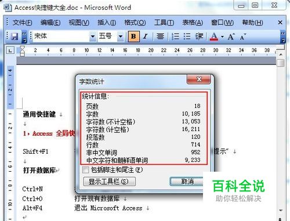Click the 非中文单词 value 952
Image resolution: width=290 pixels, height=221 pixels.
pyautogui.click(x=195, y=153)
